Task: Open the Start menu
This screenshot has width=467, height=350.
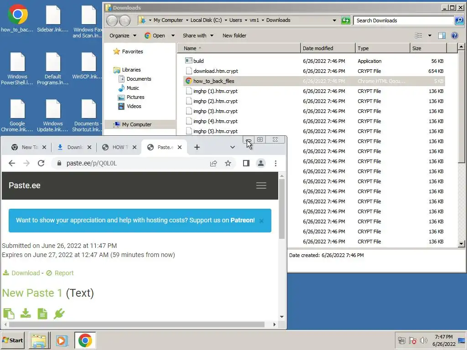Action: (x=13, y=340)
